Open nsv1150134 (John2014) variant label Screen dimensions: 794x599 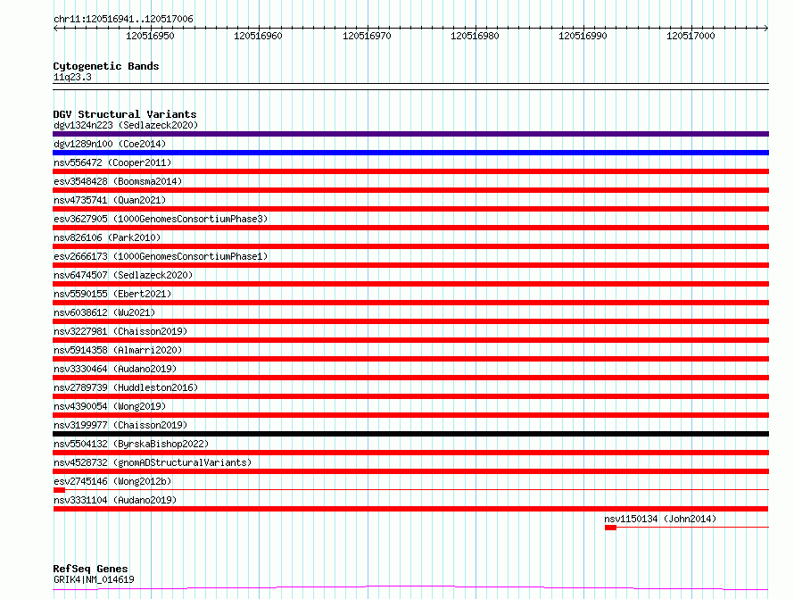(x=660, y=519)
